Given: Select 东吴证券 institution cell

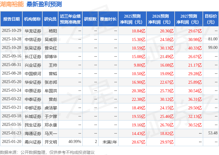Looking at the screenshot, I should tap(33, 48).
